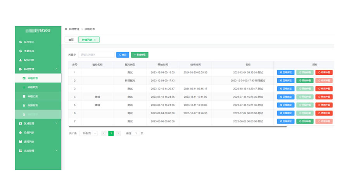Click 结束种植 for row 6
This screenshot has height=196, width=349.
324,113
